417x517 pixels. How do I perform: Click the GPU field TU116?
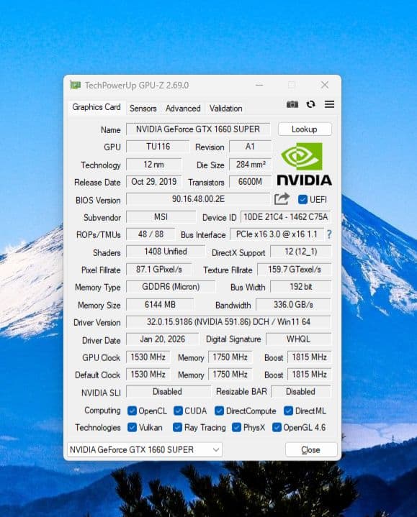(158, 147)
